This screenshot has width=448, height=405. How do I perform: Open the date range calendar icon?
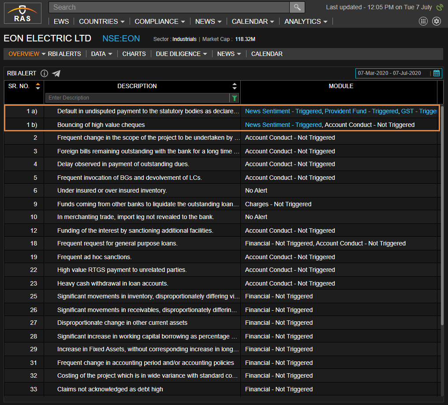(x=437, y=73)
